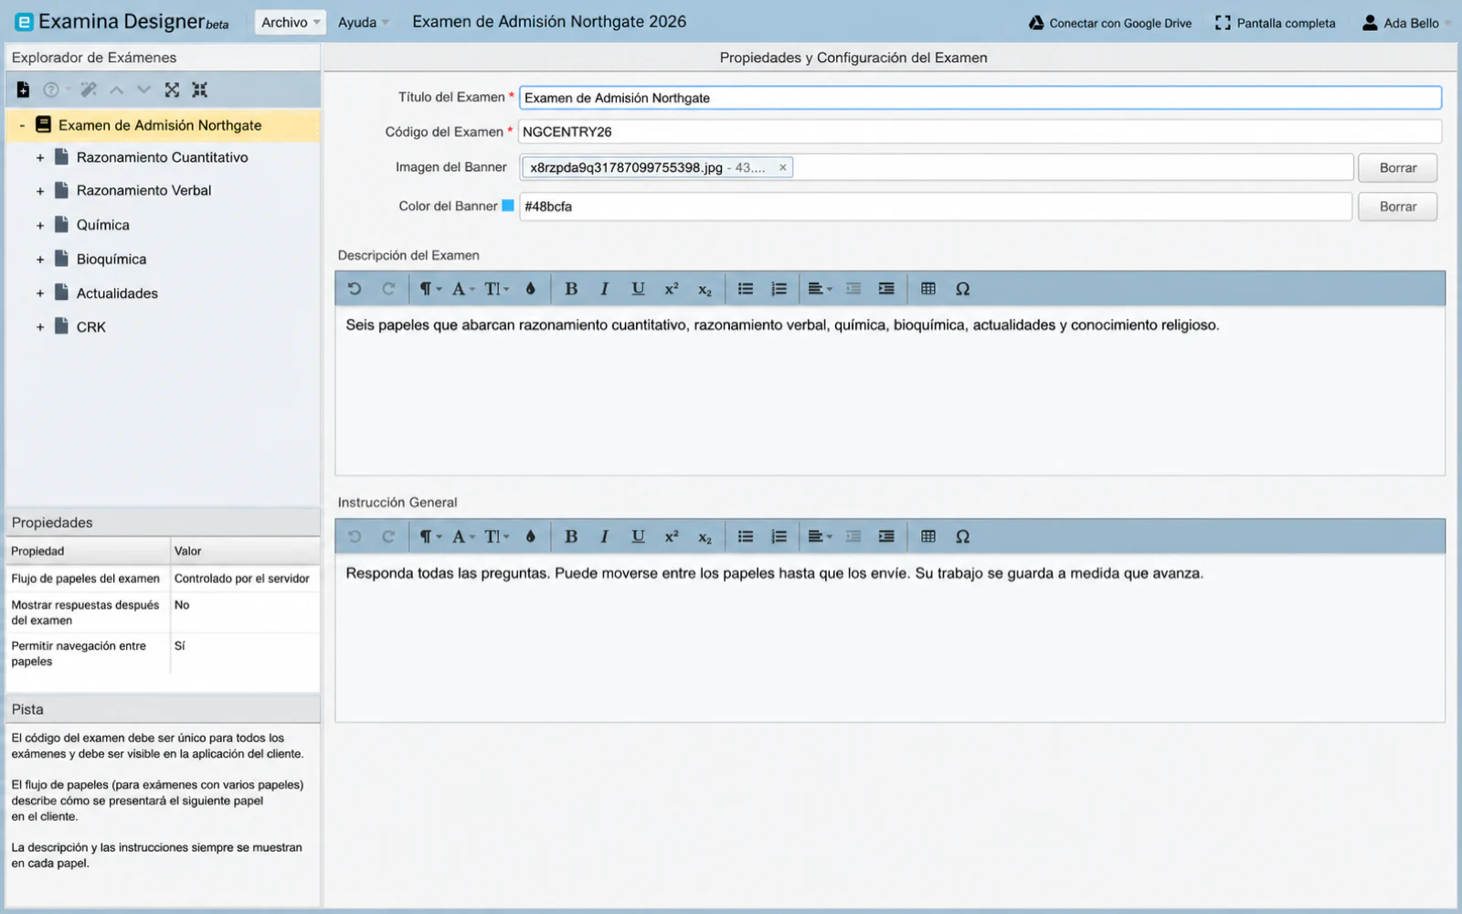Expand the Bioquímica tree node

click(40, 260)
